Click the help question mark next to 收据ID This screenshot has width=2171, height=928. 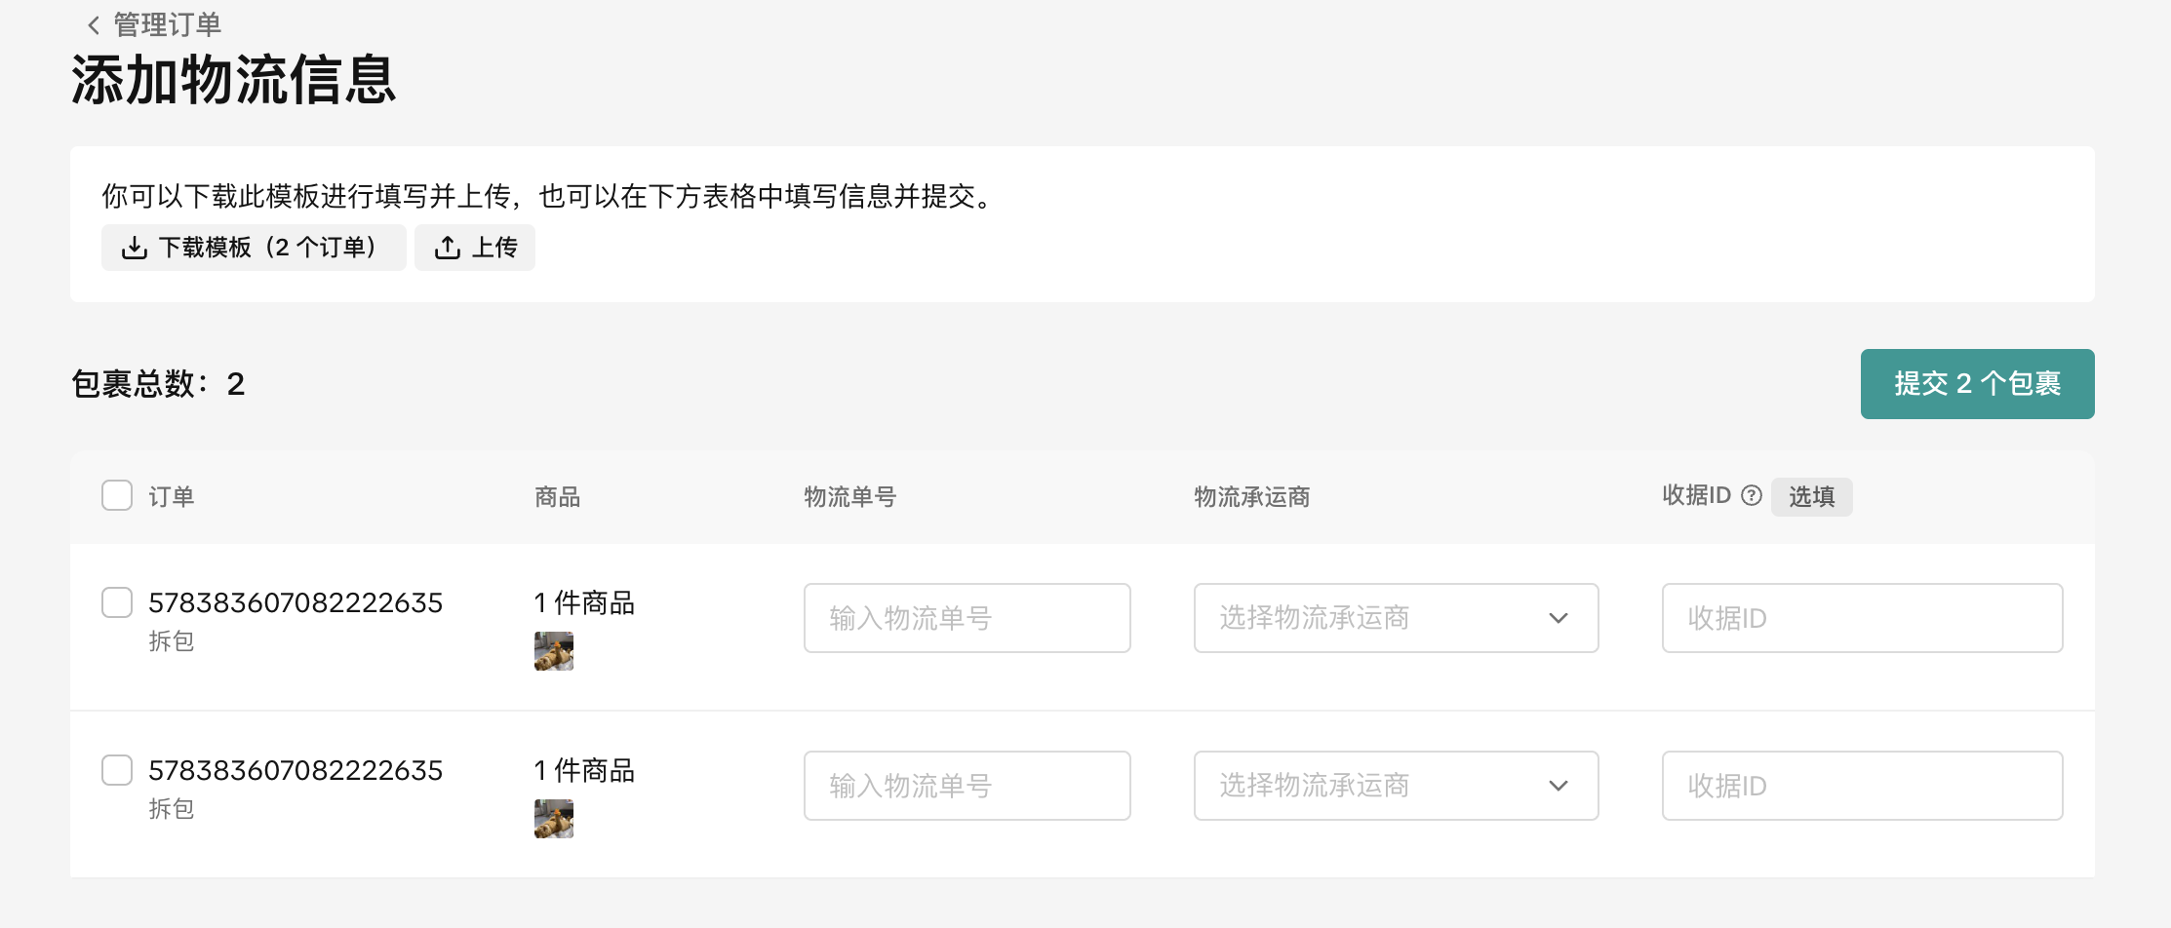click(x=1752, y=496)
